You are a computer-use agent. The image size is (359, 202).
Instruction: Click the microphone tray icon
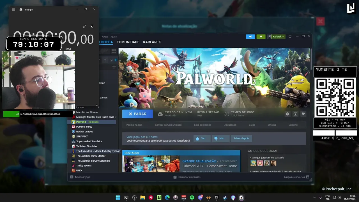tap(321, 198)
